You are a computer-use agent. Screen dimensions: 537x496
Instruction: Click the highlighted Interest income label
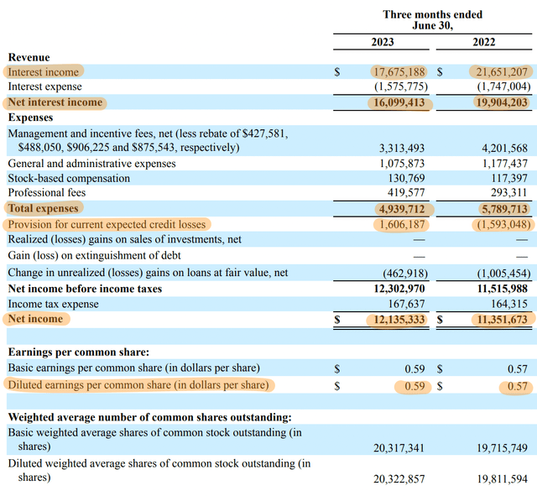tap(43, 72)
